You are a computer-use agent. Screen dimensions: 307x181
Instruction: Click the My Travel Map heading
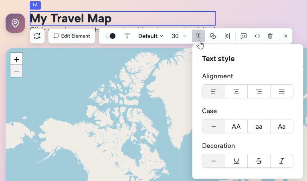[71, 18]
